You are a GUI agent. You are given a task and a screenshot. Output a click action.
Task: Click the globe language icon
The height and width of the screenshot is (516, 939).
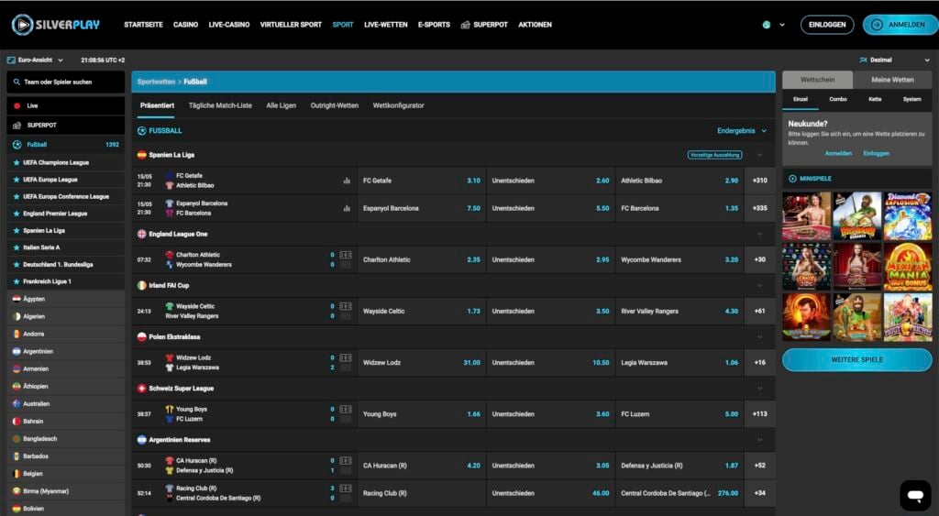tap(767, 25)
